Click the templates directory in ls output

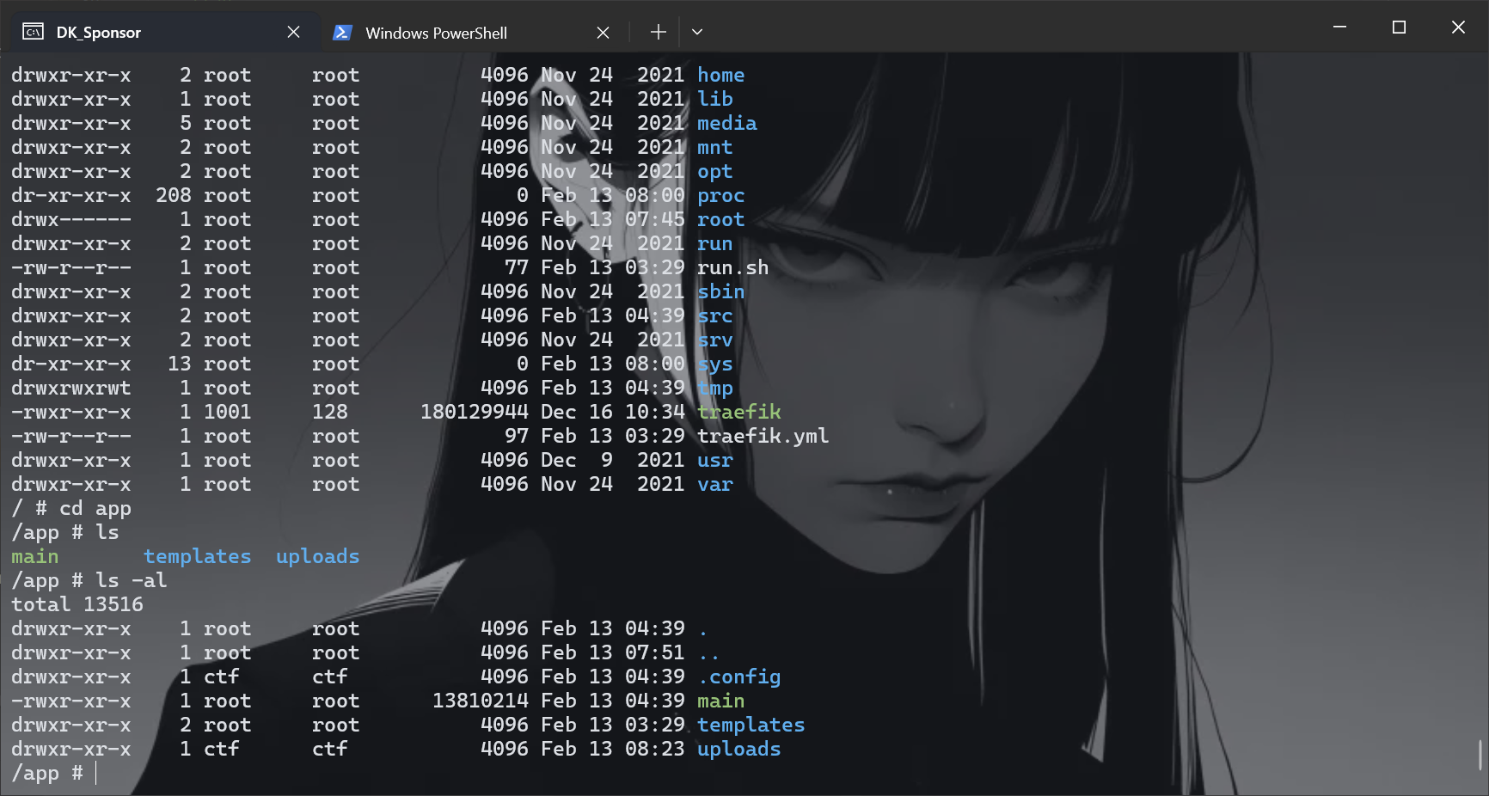click(x=197, y=556)
